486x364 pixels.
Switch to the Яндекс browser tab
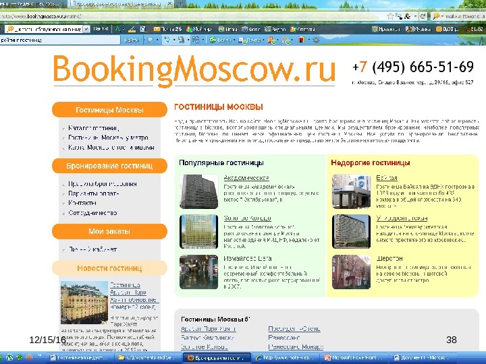31,4
